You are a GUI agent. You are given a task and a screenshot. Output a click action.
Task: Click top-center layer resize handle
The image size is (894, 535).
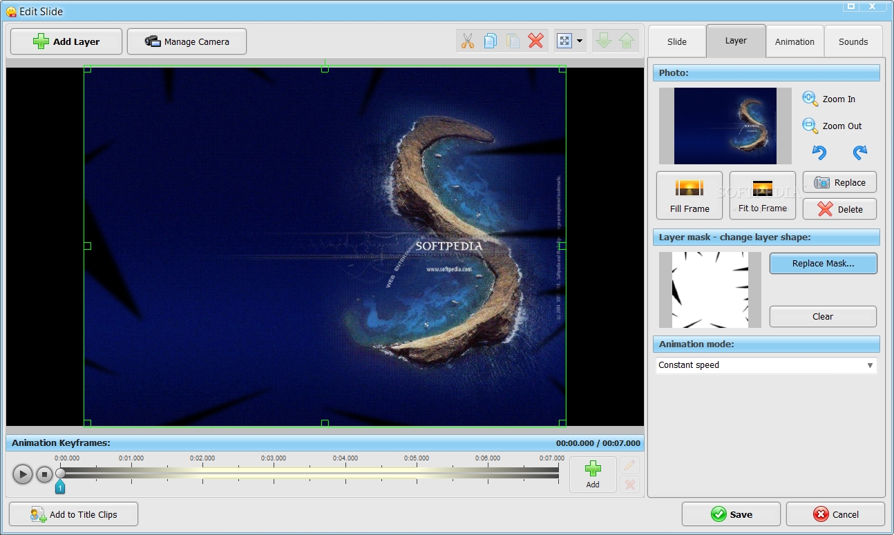[x=325, y=68]
